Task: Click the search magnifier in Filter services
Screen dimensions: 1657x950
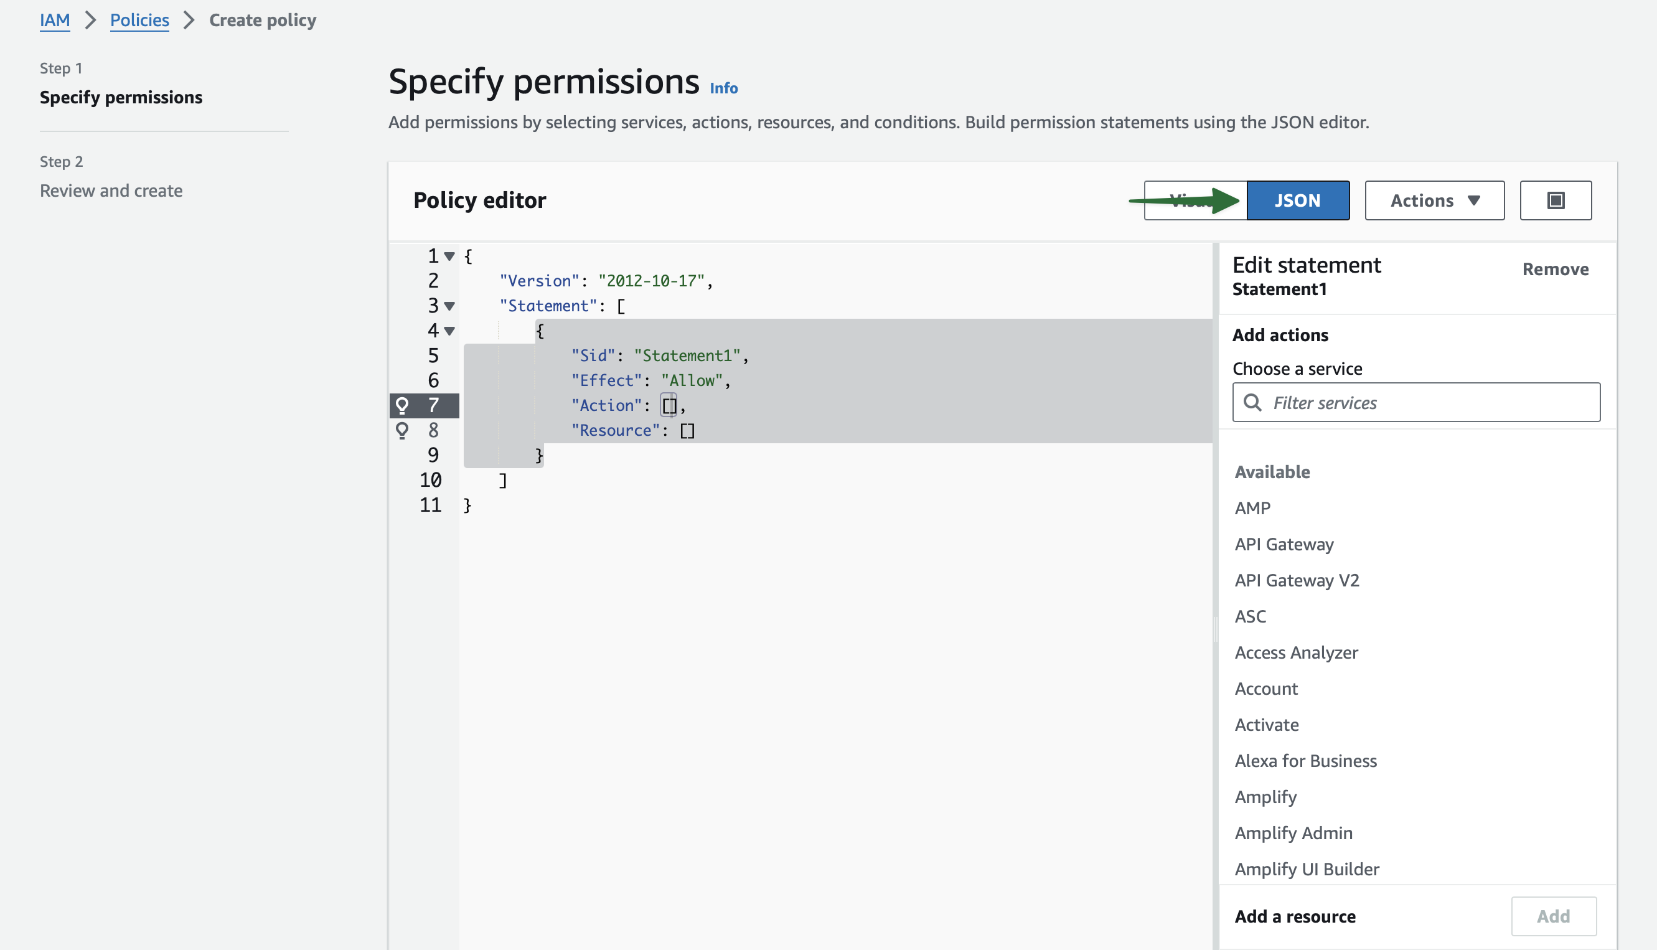Action: point(1252,403)
